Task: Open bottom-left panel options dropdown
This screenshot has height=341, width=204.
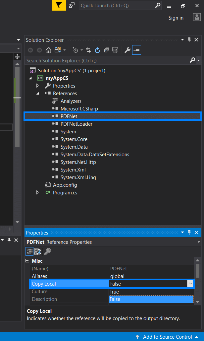Action: [2, 240]
